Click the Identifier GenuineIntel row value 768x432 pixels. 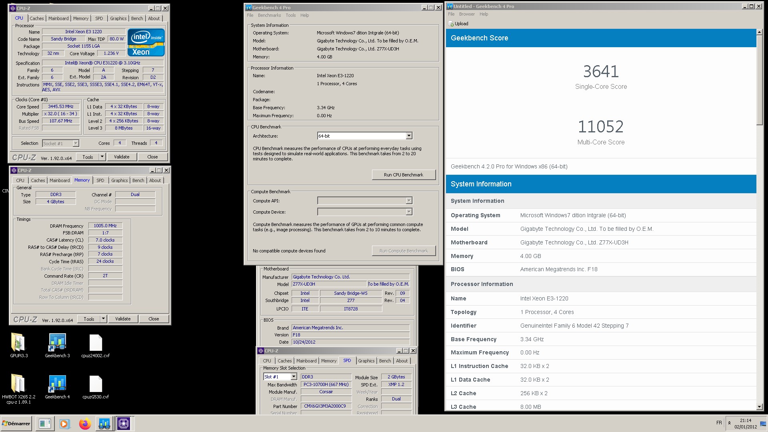coord(574,326)
